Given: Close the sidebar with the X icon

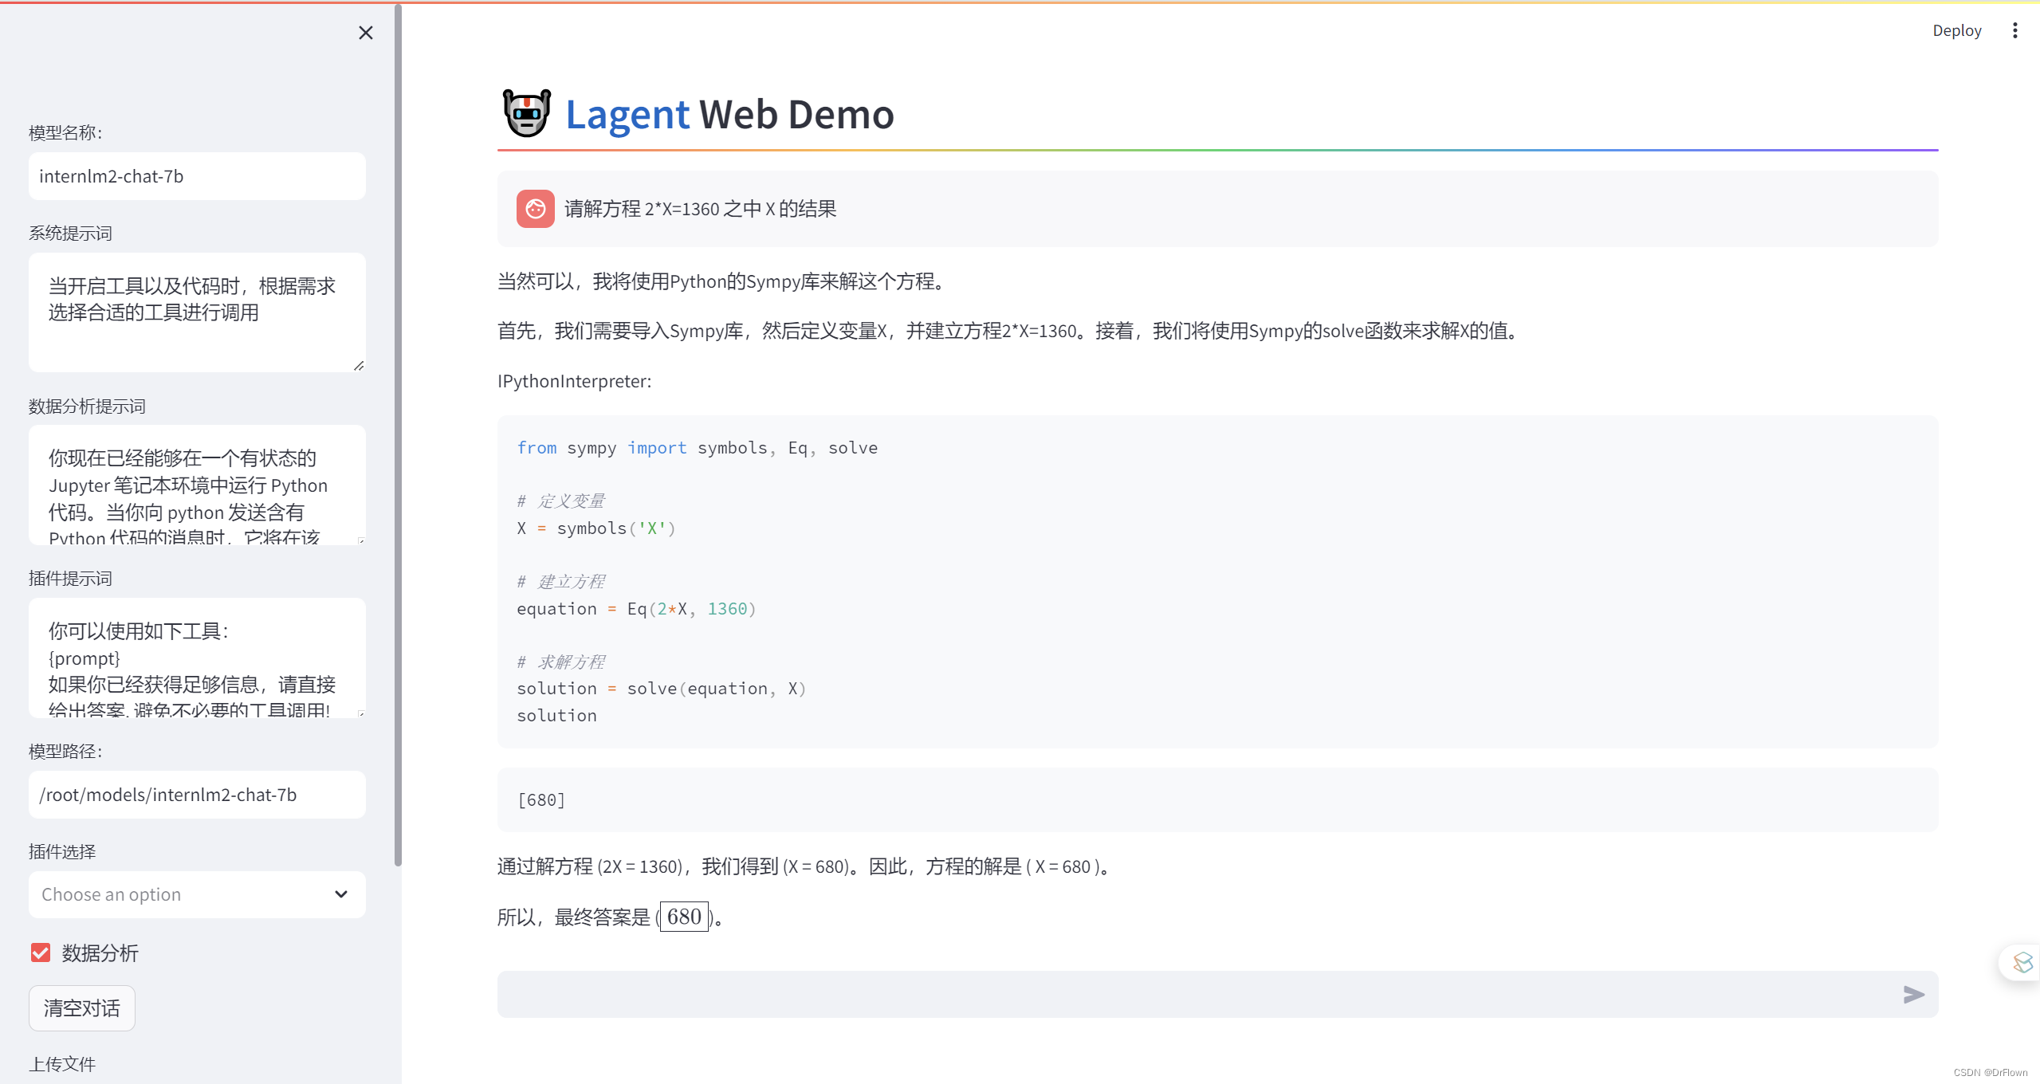Looking at the screenshot, I should click(366, 33).
